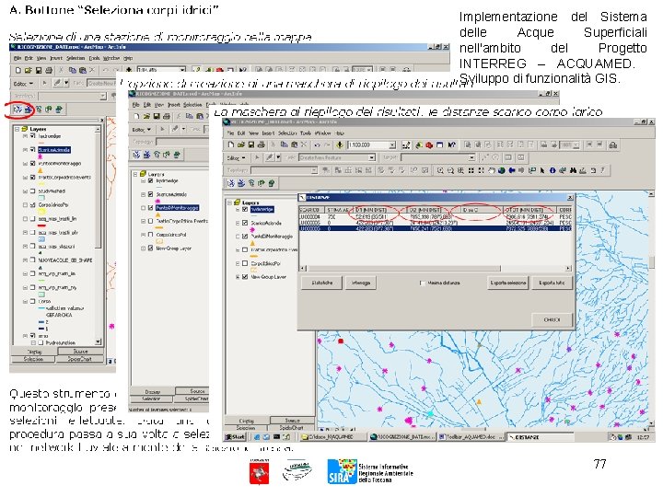Click the Windows Start button
This screenshot has height=497, width=663.
[x=235, y=436]
